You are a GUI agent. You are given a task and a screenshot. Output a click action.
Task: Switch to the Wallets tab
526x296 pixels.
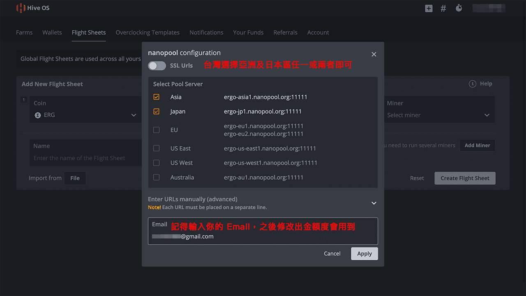pyautogui.click(x=52, y=32)
